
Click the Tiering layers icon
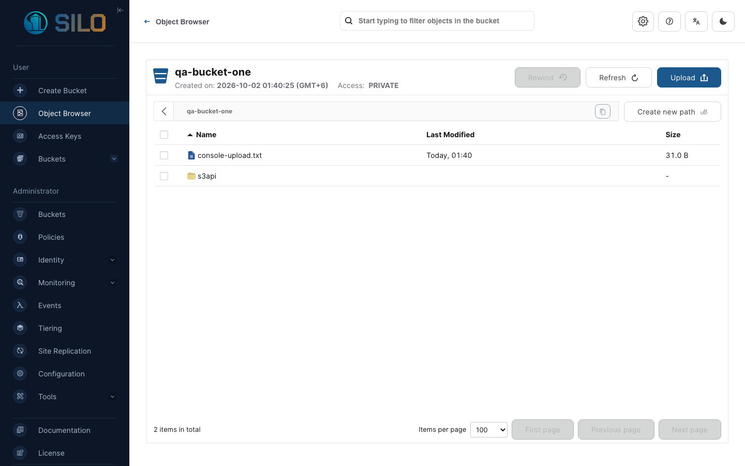coord(20,328)
